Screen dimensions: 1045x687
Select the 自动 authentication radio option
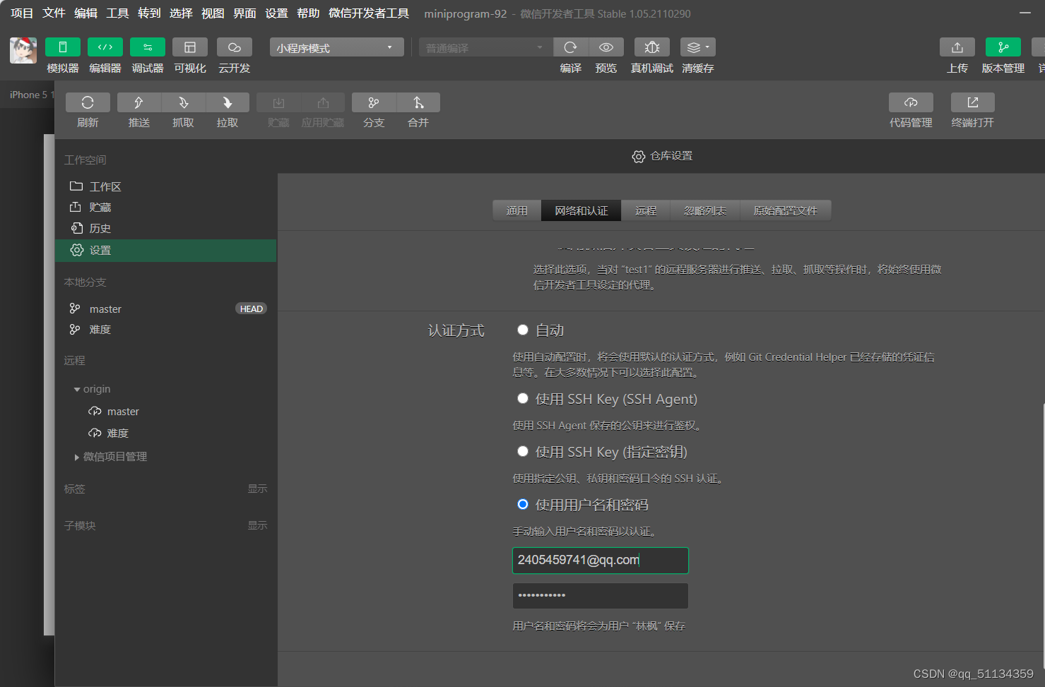click(523, 330)
